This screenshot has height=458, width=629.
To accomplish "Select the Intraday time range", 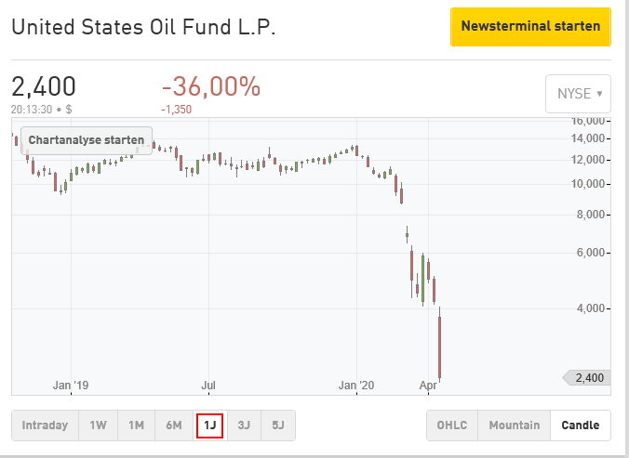I will [x=45, y=425].
